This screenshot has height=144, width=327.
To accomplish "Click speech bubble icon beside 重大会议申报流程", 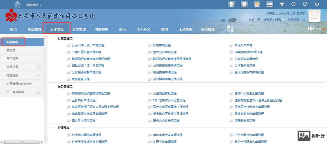I will (150, 52).
